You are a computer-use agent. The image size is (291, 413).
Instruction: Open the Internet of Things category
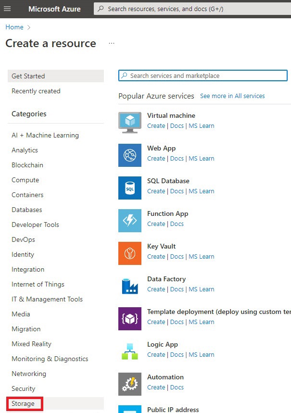38,284
